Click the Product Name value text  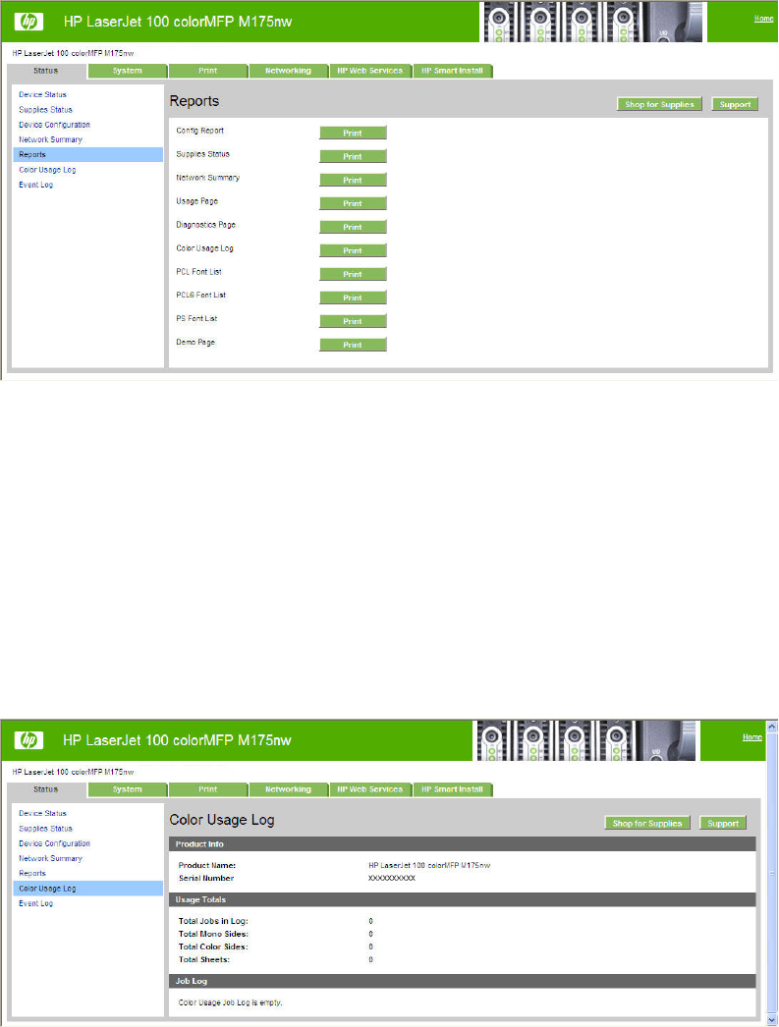(429, 865)
